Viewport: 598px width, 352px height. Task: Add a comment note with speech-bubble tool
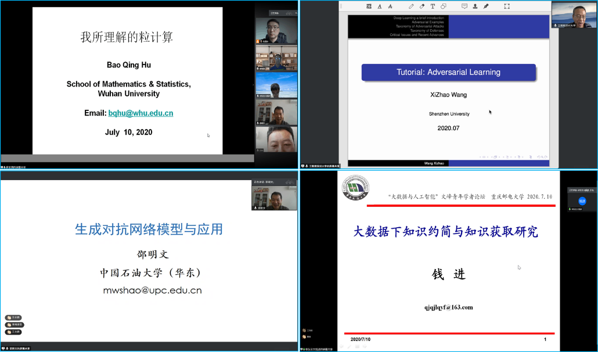point(464,6)
